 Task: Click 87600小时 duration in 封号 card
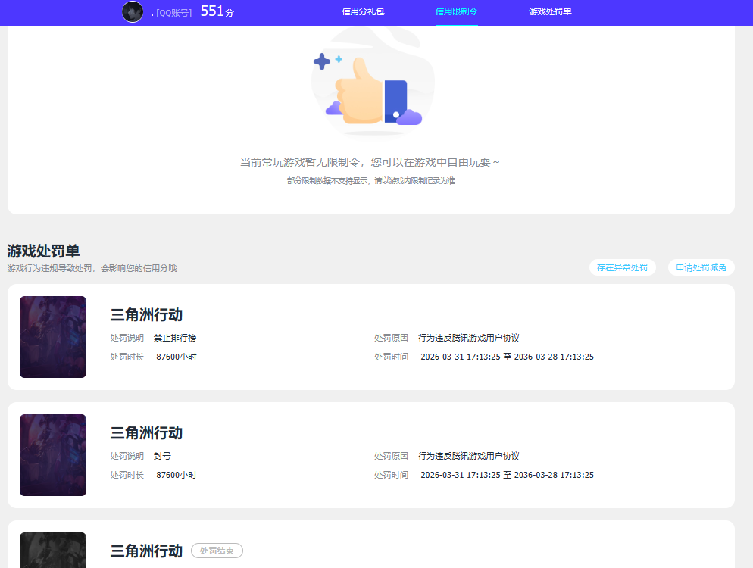(177, 475)
